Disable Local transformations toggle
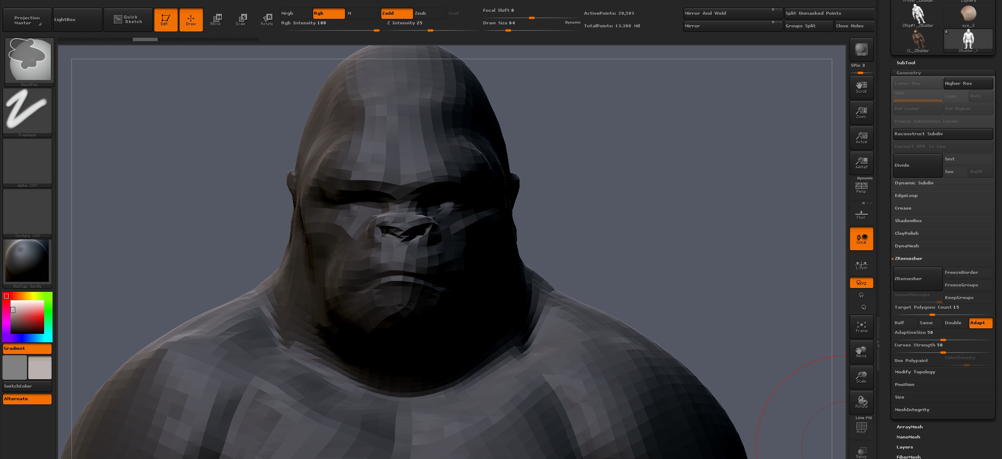Image resolution: width=1002 pixels, height=459 pixels. click(x=861, y=239)
